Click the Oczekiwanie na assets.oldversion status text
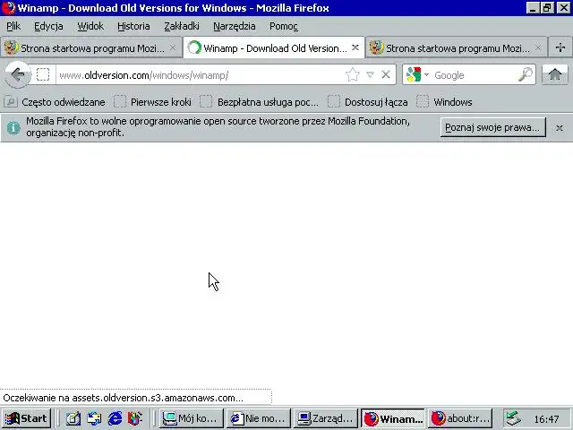 coord(124,398)
